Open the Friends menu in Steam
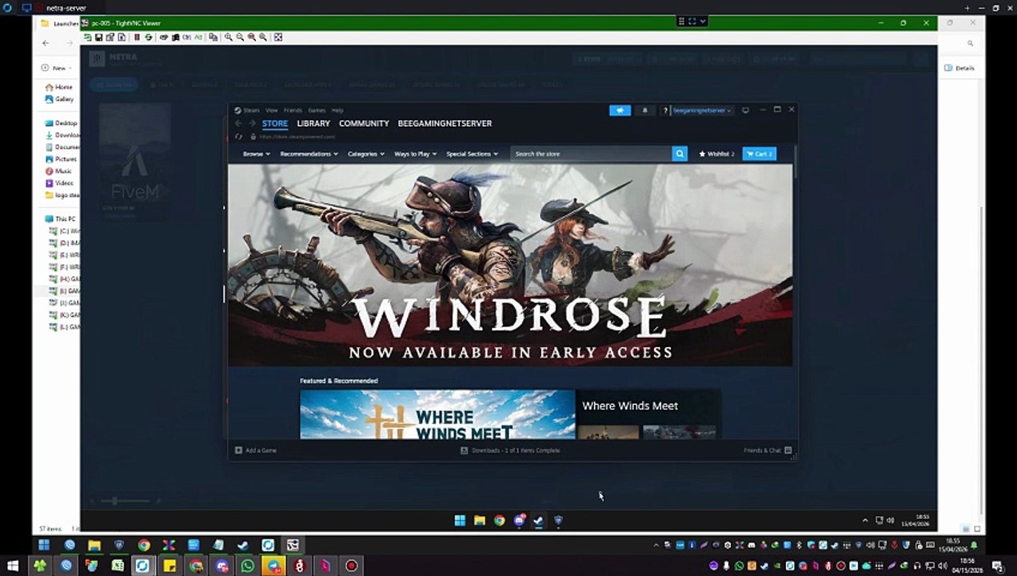The image size is (1017, 576). [x=293, y=110]
